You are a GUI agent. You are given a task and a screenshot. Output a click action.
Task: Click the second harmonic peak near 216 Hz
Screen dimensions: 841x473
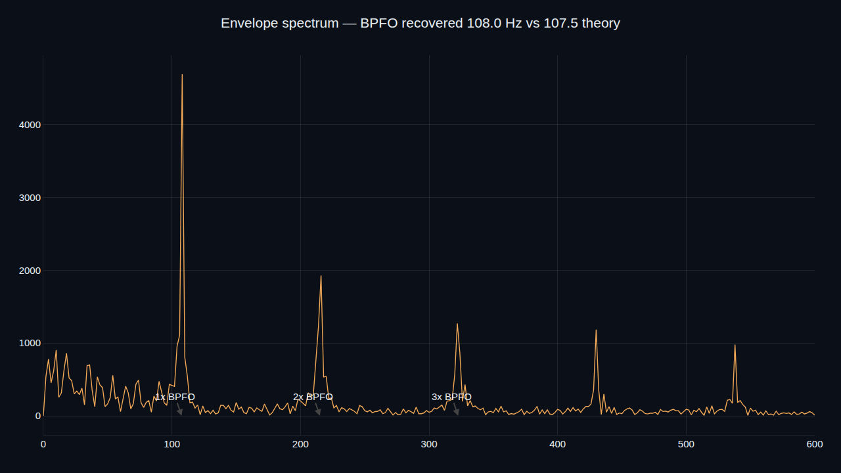click(x=321, y=276)
